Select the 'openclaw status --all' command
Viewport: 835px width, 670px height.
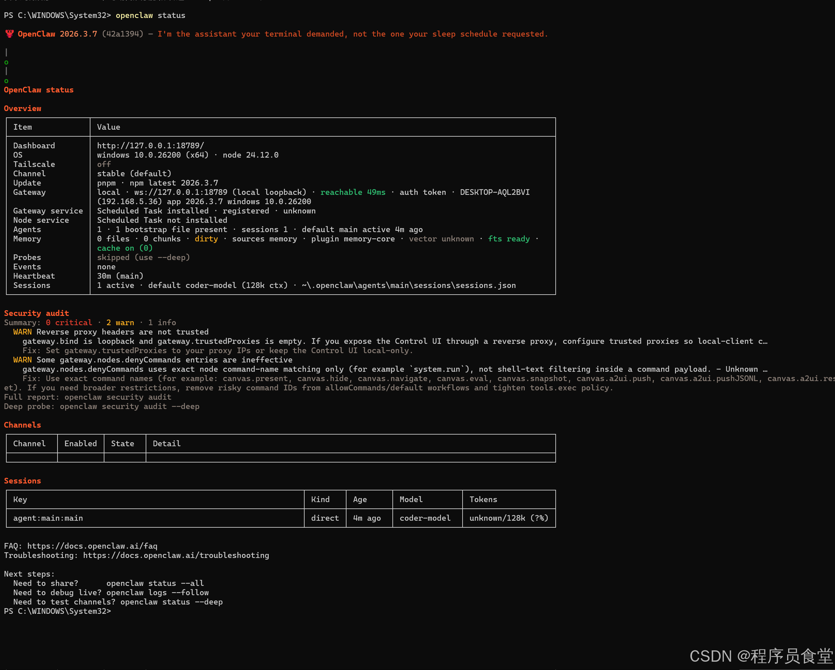tap(155, 583)
